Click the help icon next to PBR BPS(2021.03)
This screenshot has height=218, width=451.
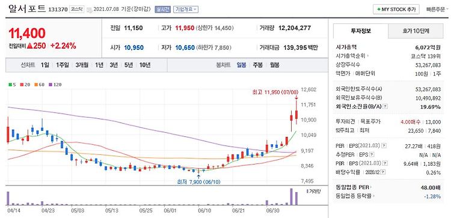tap(385, 164)
